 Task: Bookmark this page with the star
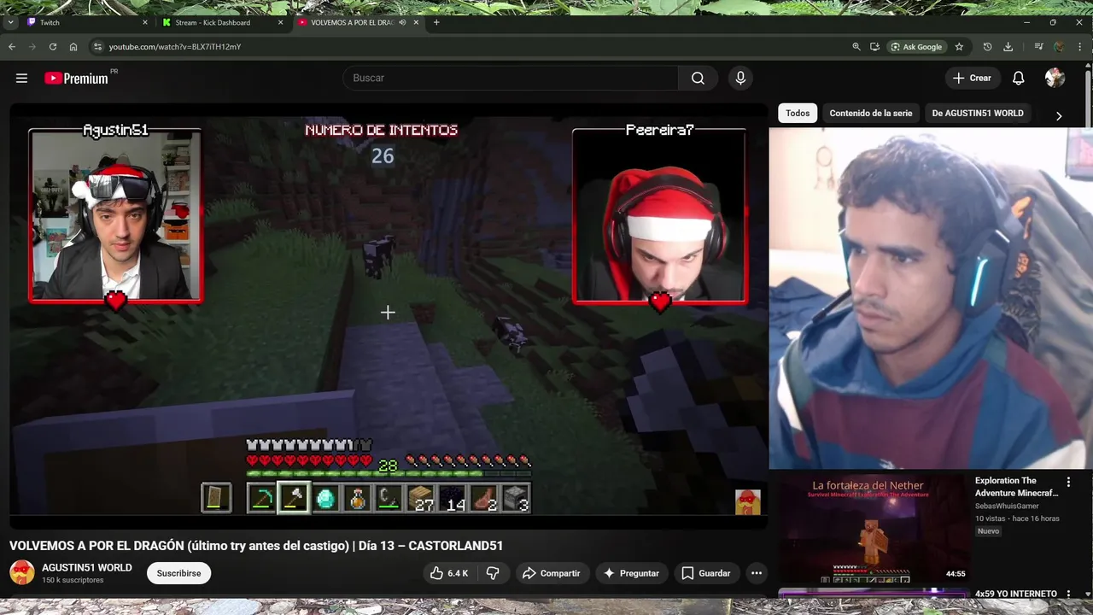click(959, 46)
